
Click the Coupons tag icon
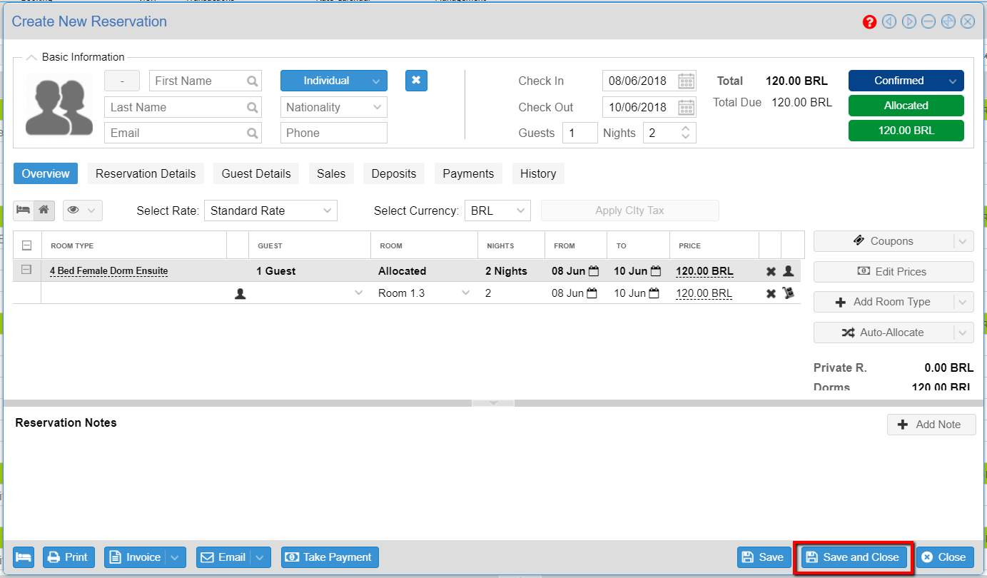tap(859, 240)
